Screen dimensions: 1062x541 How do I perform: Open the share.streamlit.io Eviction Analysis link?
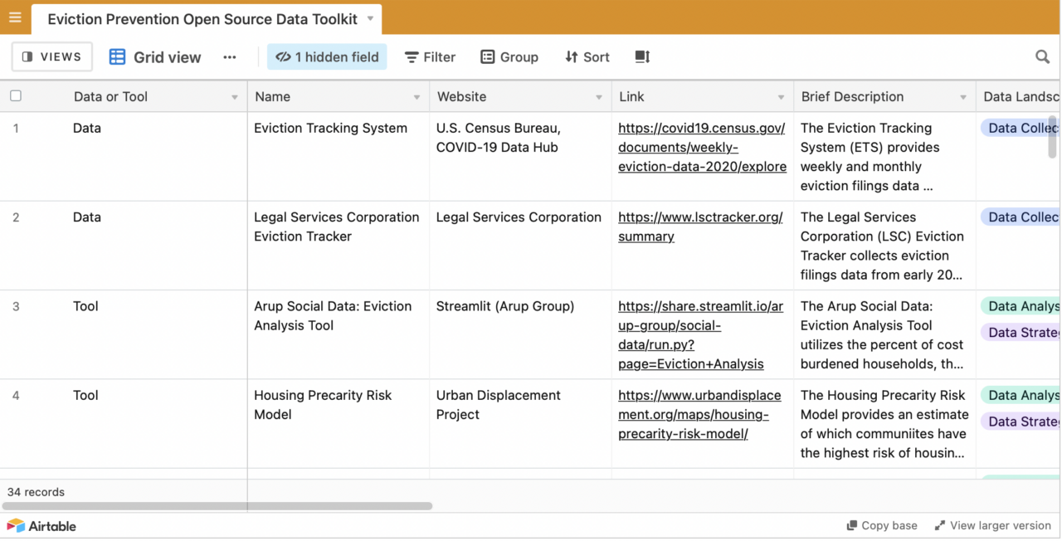click(700, 335)
